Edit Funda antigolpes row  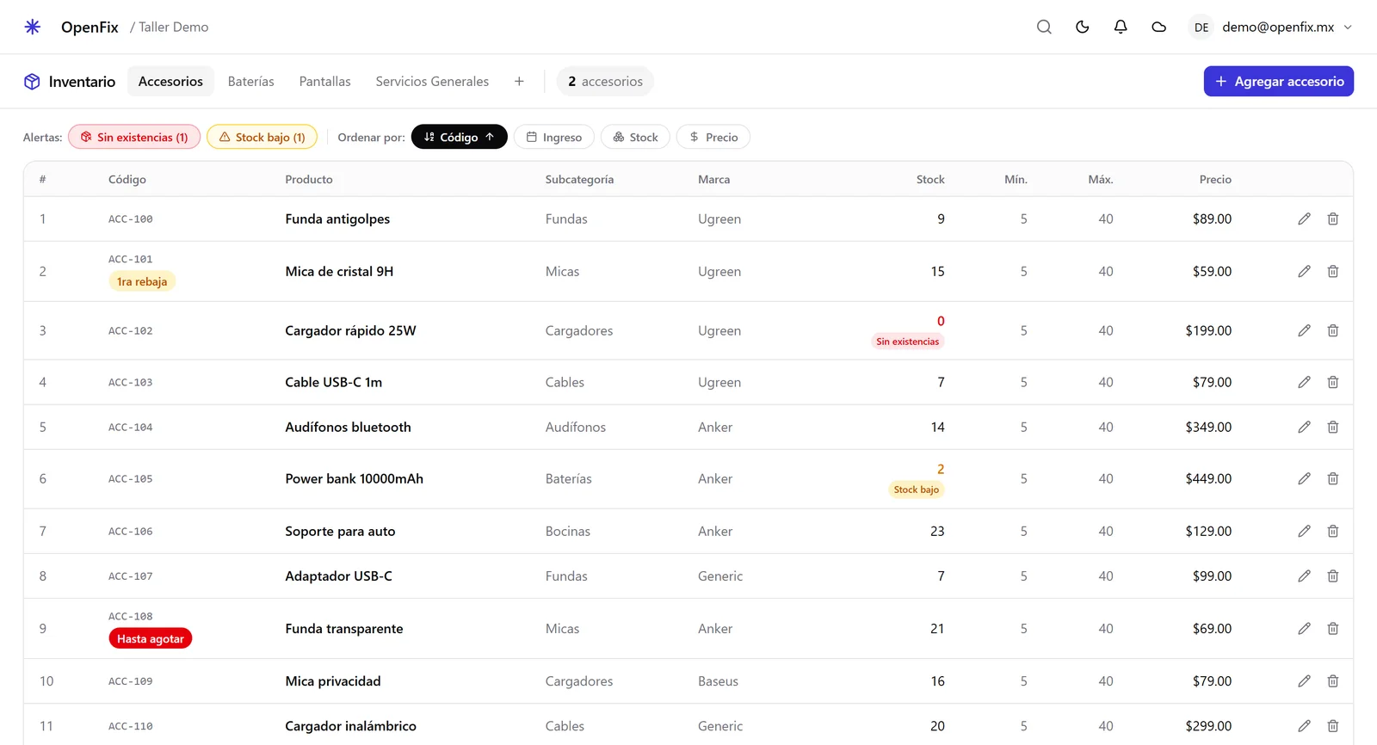click(x=1305, y=219)
